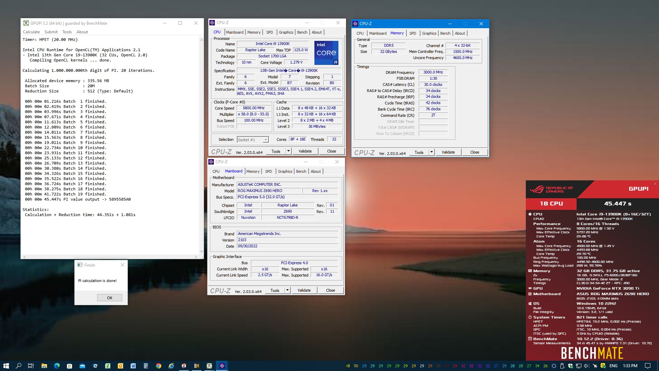Click GPUPI pi icon in title bar

pos(26,23)
